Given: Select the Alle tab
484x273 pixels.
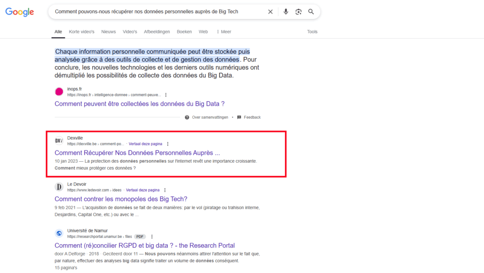Looking at the screenshot, I should tap(58, 32).
